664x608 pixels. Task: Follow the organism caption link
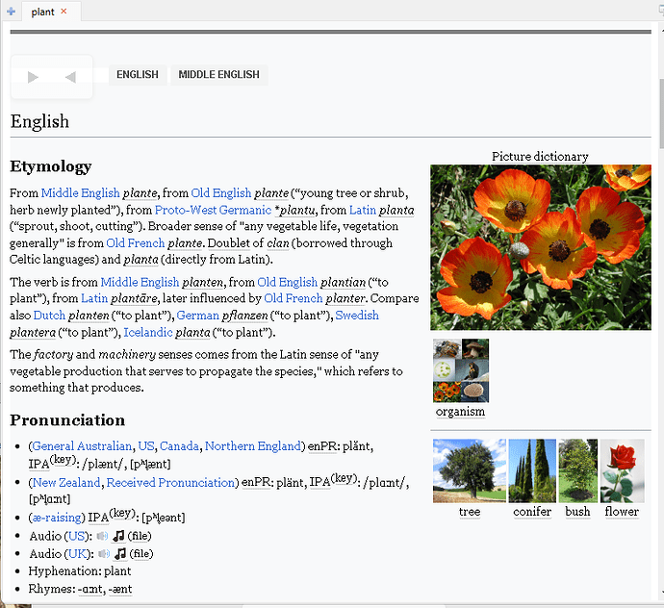(460, 412)
